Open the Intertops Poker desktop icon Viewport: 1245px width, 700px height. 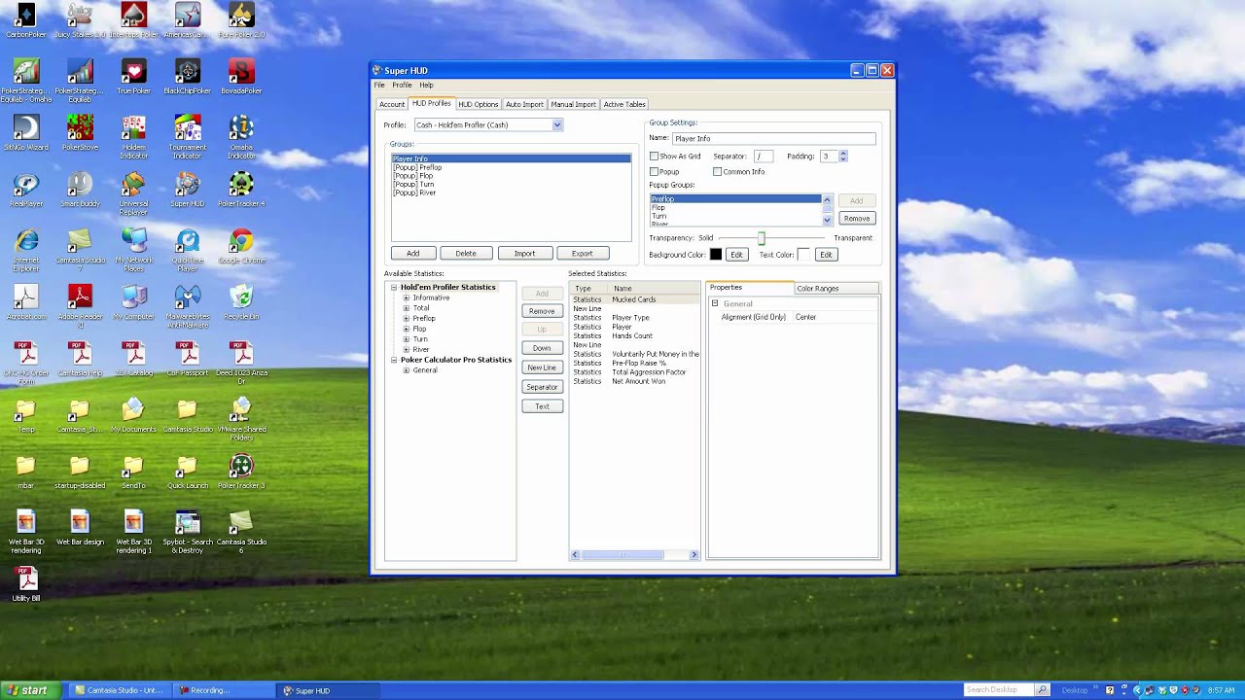point(133,21)
